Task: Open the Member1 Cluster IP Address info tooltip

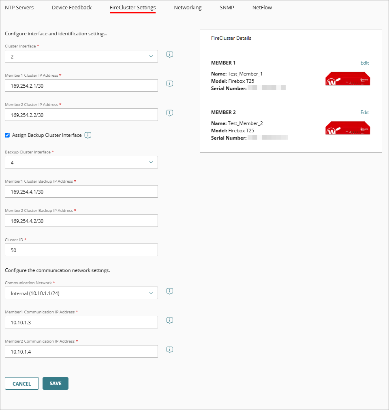Action: (169, 84)
